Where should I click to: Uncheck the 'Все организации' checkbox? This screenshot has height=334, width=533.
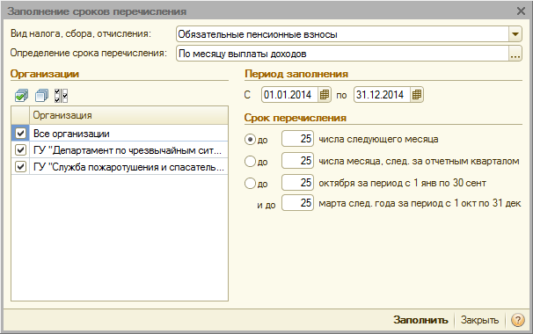pyautogui.click(x=20, y=134)
